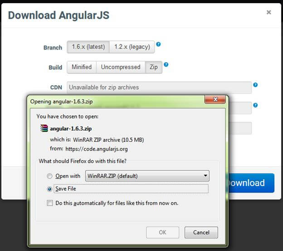Select the Open with radio button
This screenshot has height=251, width=283.
(x=49, y=176)
